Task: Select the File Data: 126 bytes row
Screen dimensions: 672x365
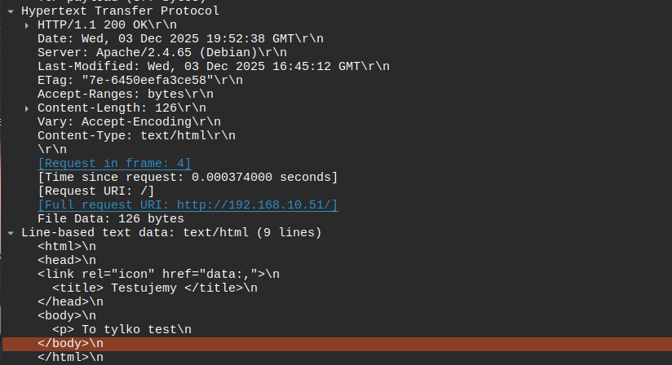Action: (x=110, y=218)
